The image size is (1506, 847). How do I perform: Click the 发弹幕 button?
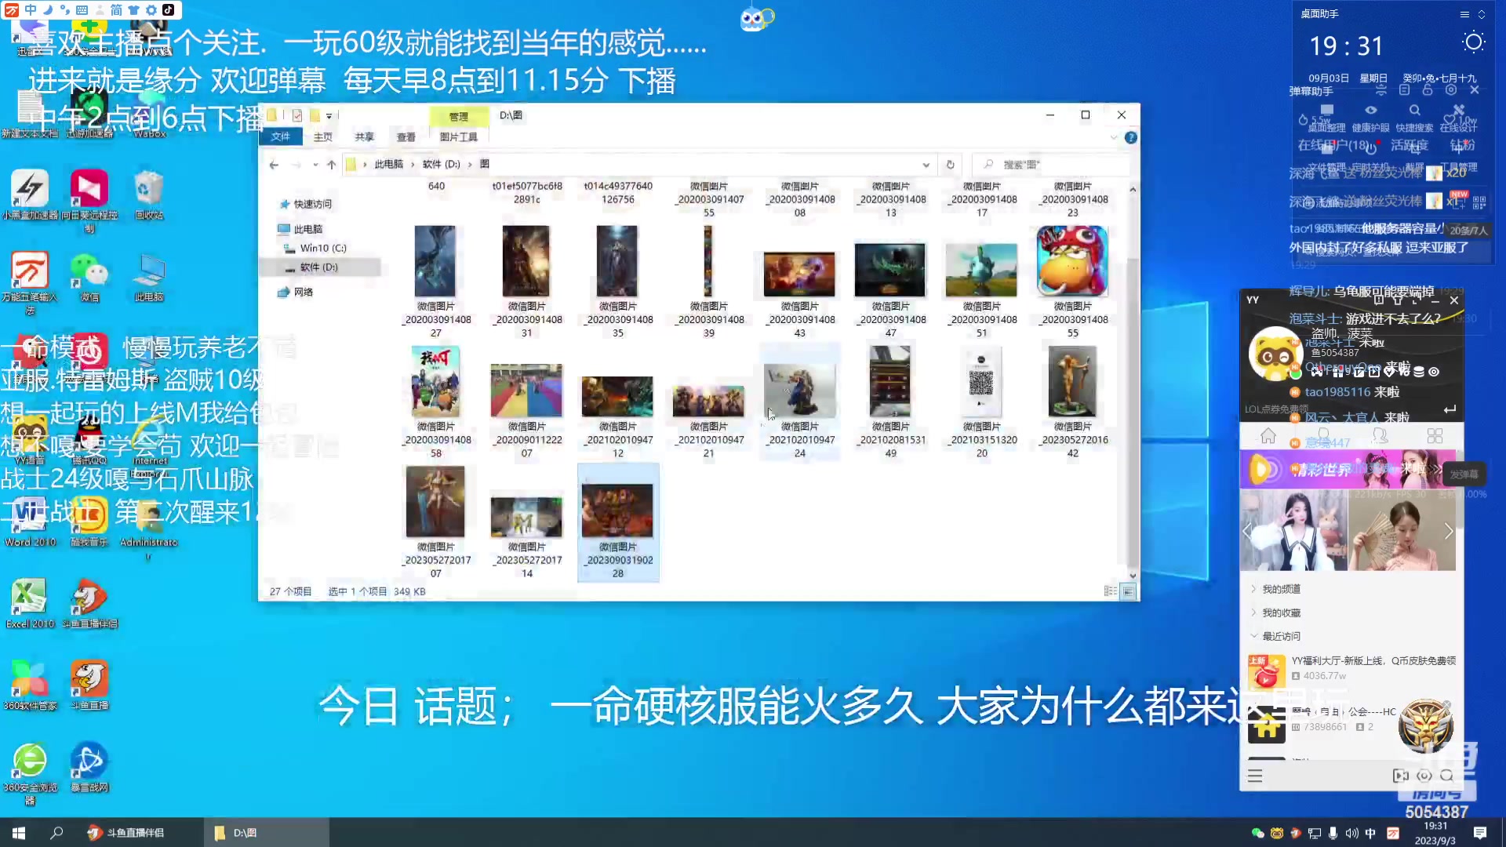click(1464, 474)
